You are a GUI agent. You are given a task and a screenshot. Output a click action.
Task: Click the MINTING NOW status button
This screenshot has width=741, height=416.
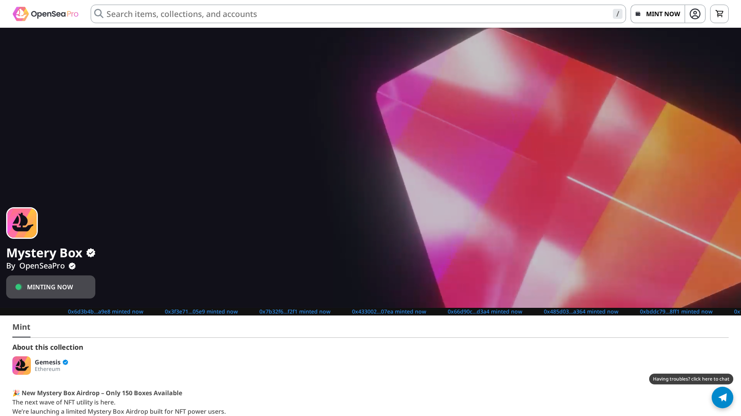pyautogui.click(x=51, y=287)
